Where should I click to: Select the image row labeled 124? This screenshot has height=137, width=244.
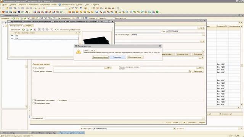(45, 38)
